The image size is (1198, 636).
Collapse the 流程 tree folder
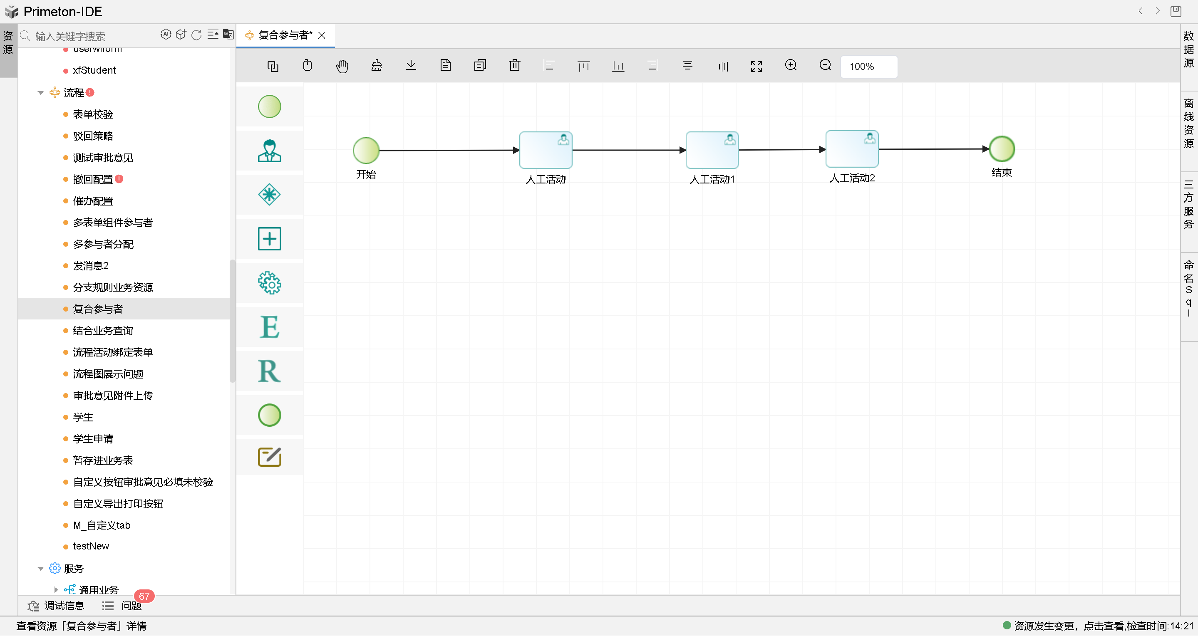coord(41,93)
